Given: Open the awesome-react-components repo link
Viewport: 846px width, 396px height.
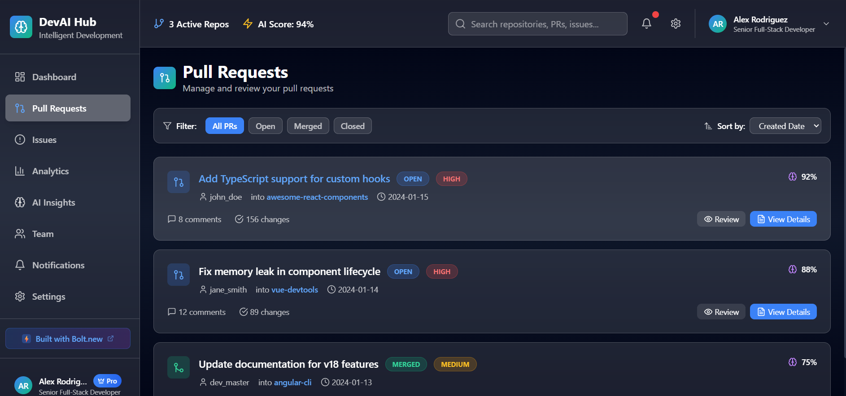Looking at the screenshot, I should [x=317, y=197].
